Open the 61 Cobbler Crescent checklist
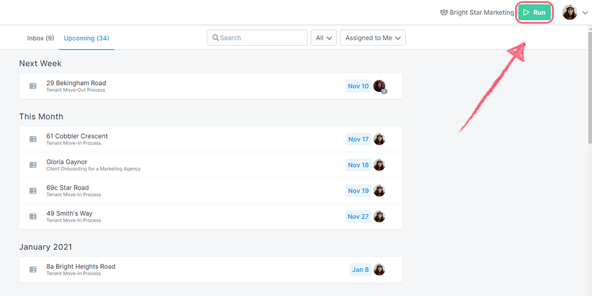This screenshot has width=592, height=296. [x=77, y=136]
